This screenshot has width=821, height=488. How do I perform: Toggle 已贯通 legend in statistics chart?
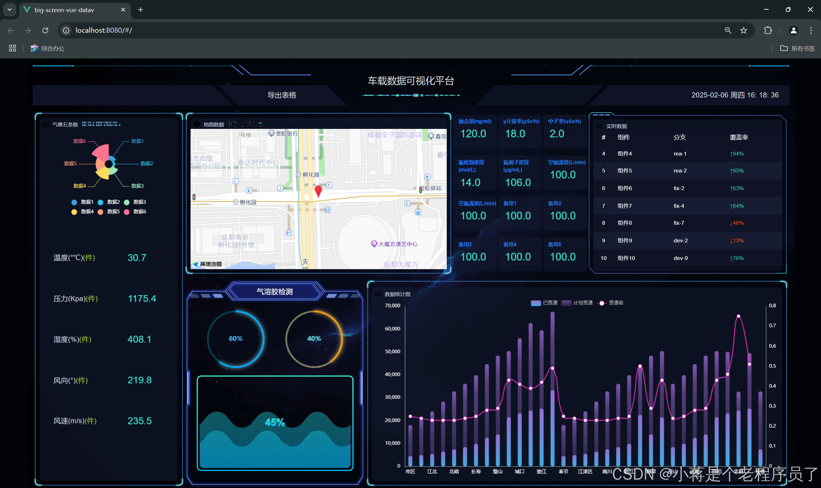click(x=544, y=303)
